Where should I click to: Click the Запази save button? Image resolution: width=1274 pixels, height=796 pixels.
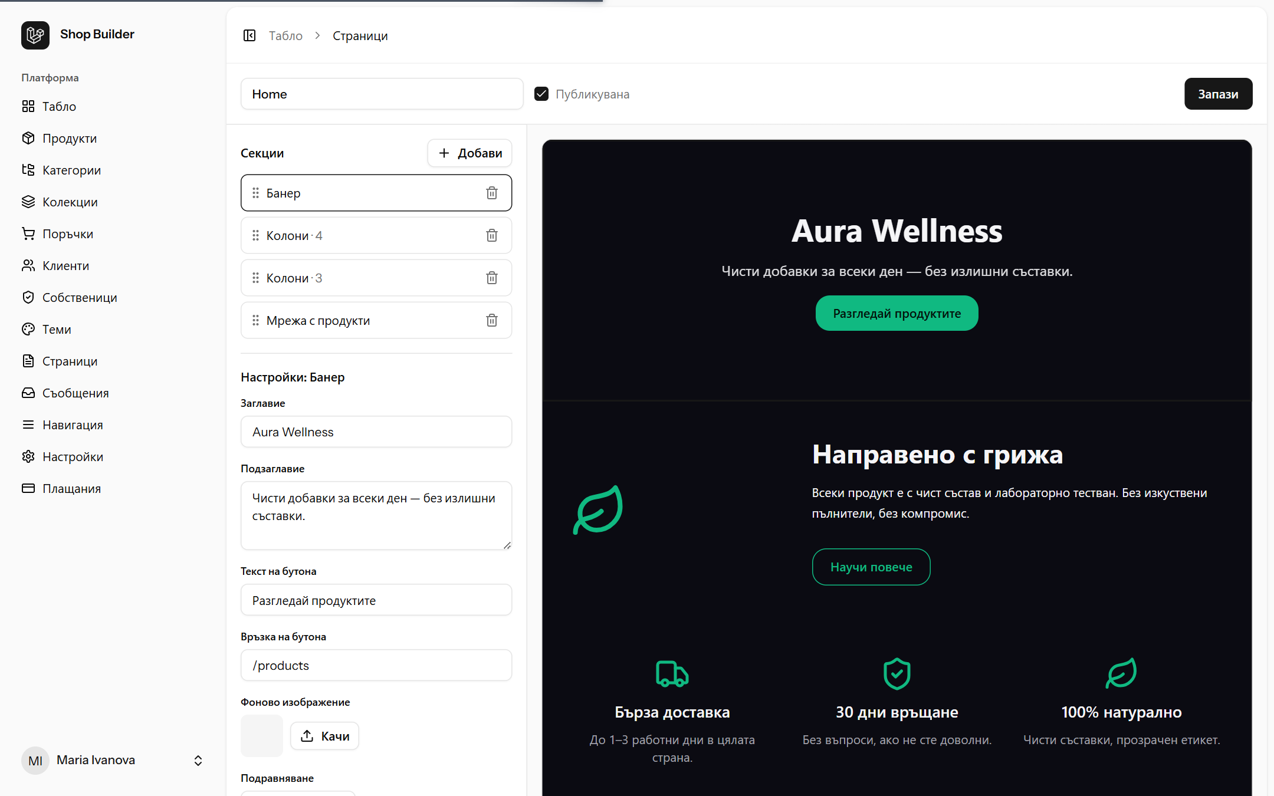click(1218, 94)
